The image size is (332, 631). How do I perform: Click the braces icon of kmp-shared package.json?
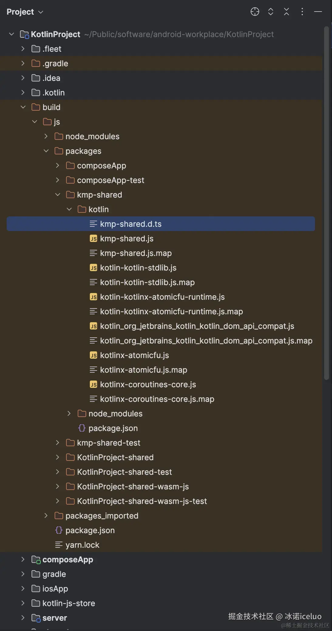tap(82, 428)
